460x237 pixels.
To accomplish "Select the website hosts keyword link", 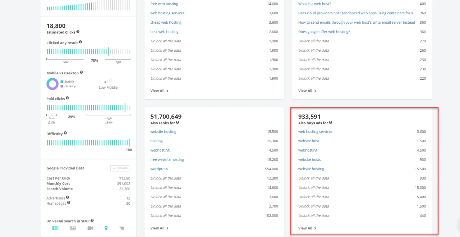I will 309,159.
